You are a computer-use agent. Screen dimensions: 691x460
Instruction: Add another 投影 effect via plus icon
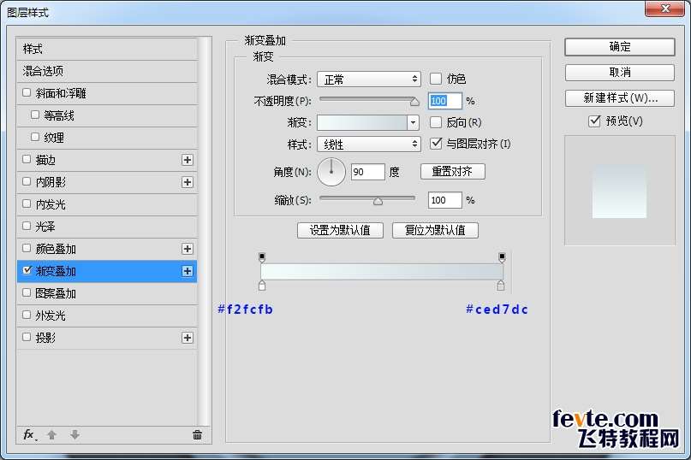tap(188, 338)
